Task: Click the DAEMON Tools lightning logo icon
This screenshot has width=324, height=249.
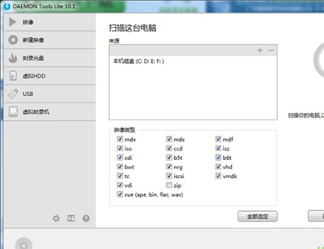Action: pyautogui.click(x=7, y=6)
